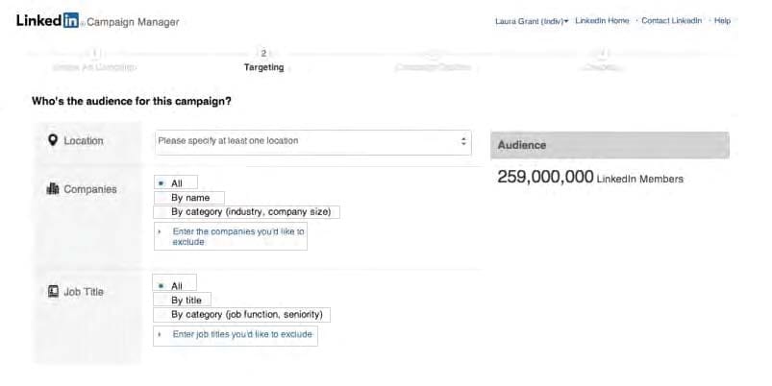This screenshot has width=772, height=386.
Task: Click the Audience panel header
Action: tap(610, 145)
